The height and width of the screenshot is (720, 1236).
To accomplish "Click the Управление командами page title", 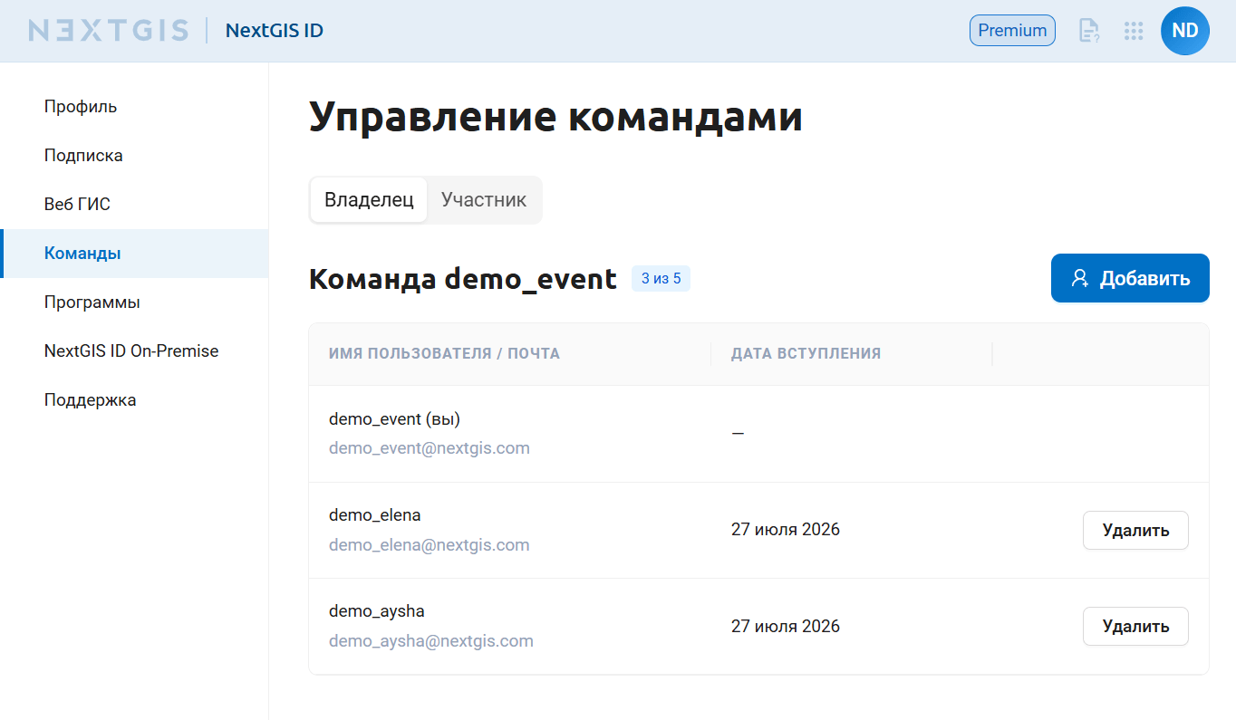I will [x=556, y=118].
